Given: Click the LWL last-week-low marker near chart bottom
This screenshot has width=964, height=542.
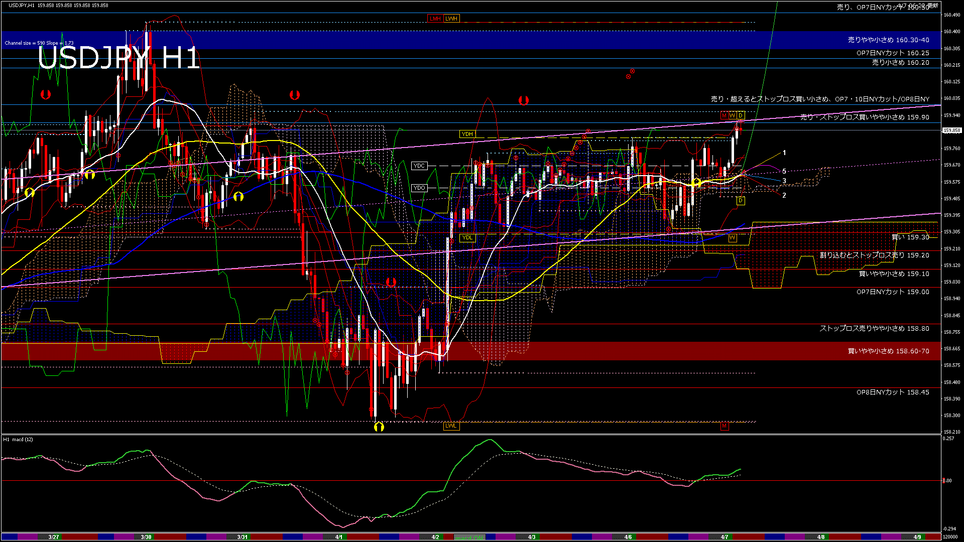Looking at the screenshot, I should (450, 426).
